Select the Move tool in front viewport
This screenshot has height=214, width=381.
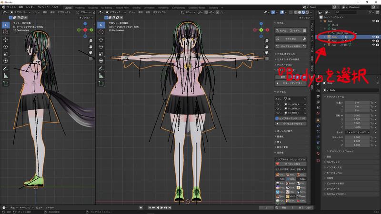tap(101, 39)
